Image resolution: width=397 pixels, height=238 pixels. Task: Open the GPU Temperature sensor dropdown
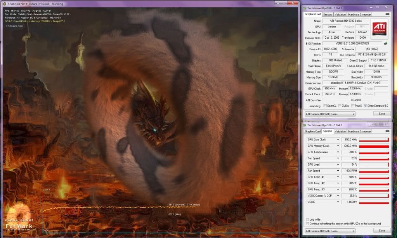[x=338, y=152]
